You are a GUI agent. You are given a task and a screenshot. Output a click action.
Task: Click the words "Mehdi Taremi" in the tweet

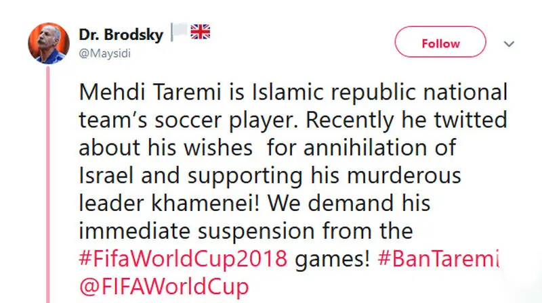(150, 92)
